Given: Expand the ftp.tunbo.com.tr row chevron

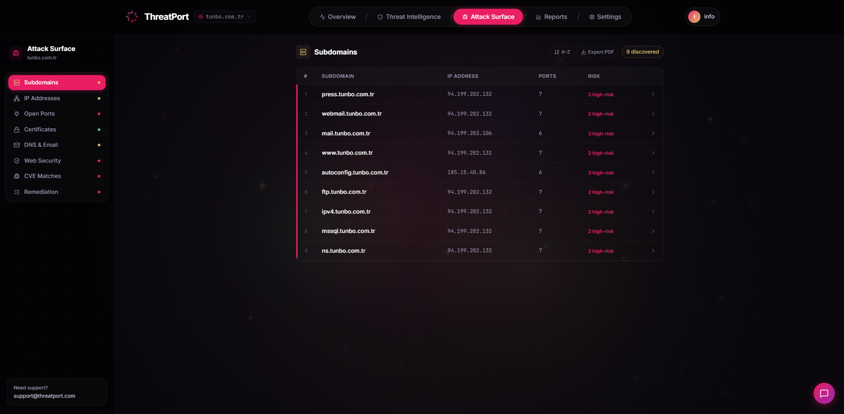Looking at the screenshot, I should pyautogui.click(x=653, y=192).
